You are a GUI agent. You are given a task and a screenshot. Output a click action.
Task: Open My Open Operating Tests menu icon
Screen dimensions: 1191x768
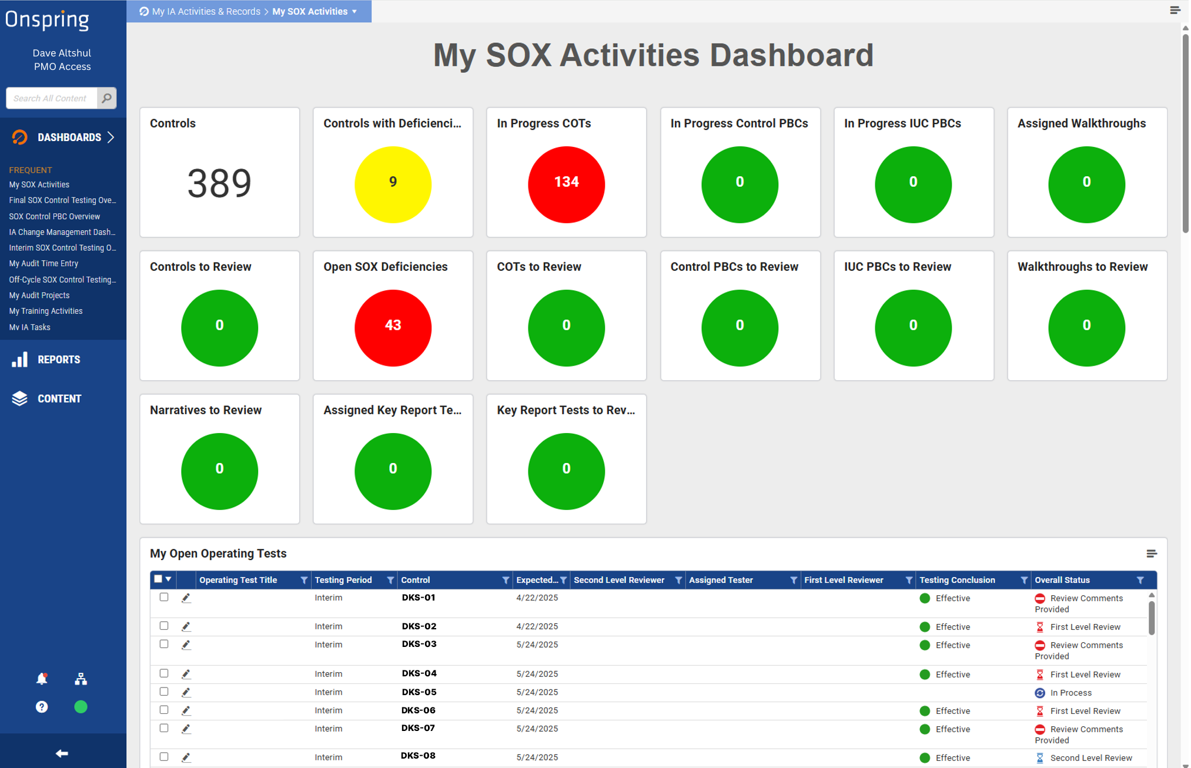point(1151,554)
